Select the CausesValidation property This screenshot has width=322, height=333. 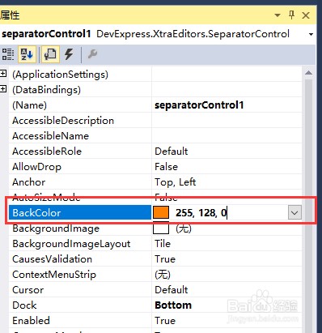click(x=53, y=259)
